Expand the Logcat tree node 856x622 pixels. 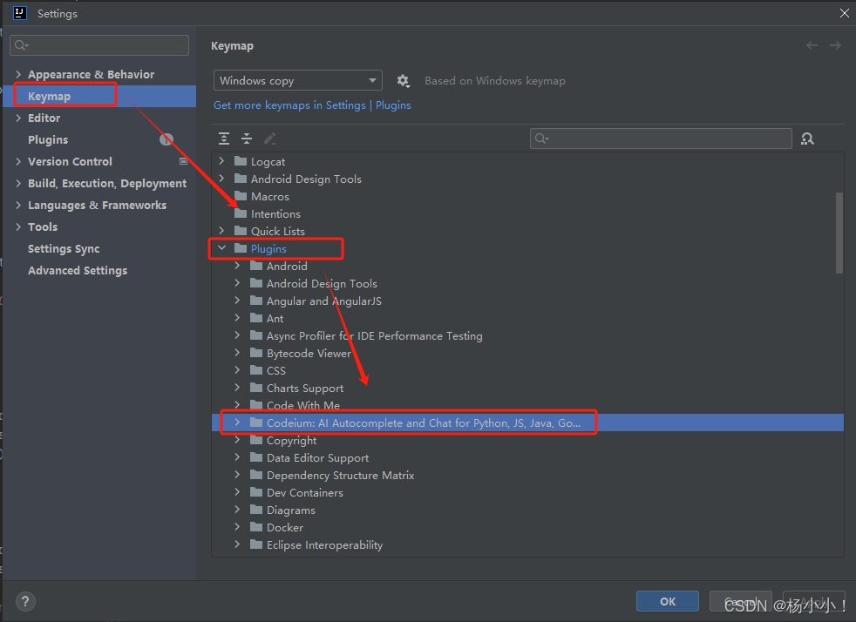[221, 161]
